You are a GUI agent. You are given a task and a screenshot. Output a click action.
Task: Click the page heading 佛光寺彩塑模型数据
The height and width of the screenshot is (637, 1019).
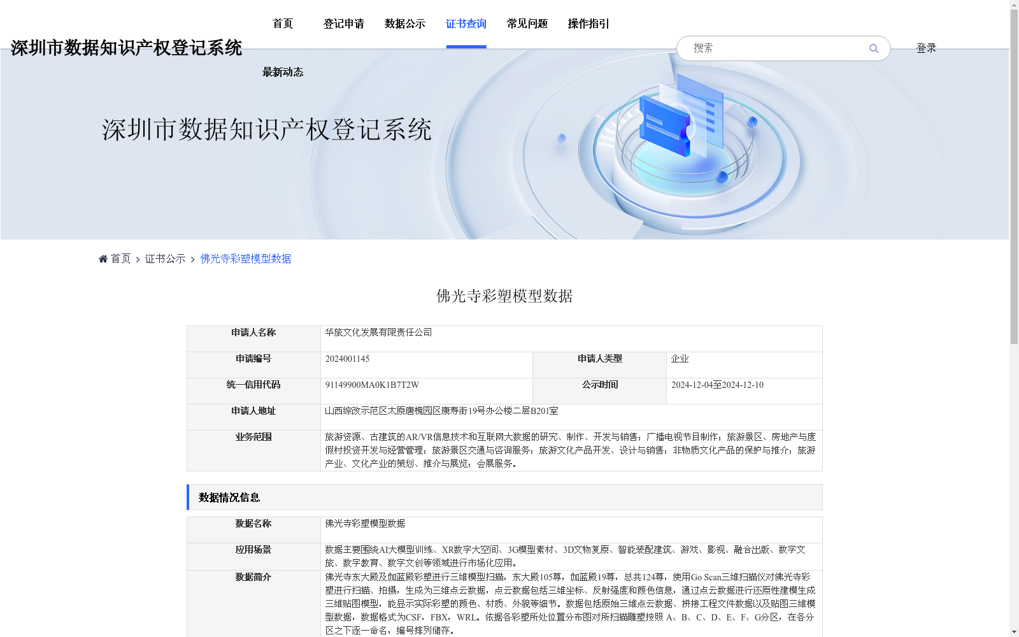[x=504, y=296]
